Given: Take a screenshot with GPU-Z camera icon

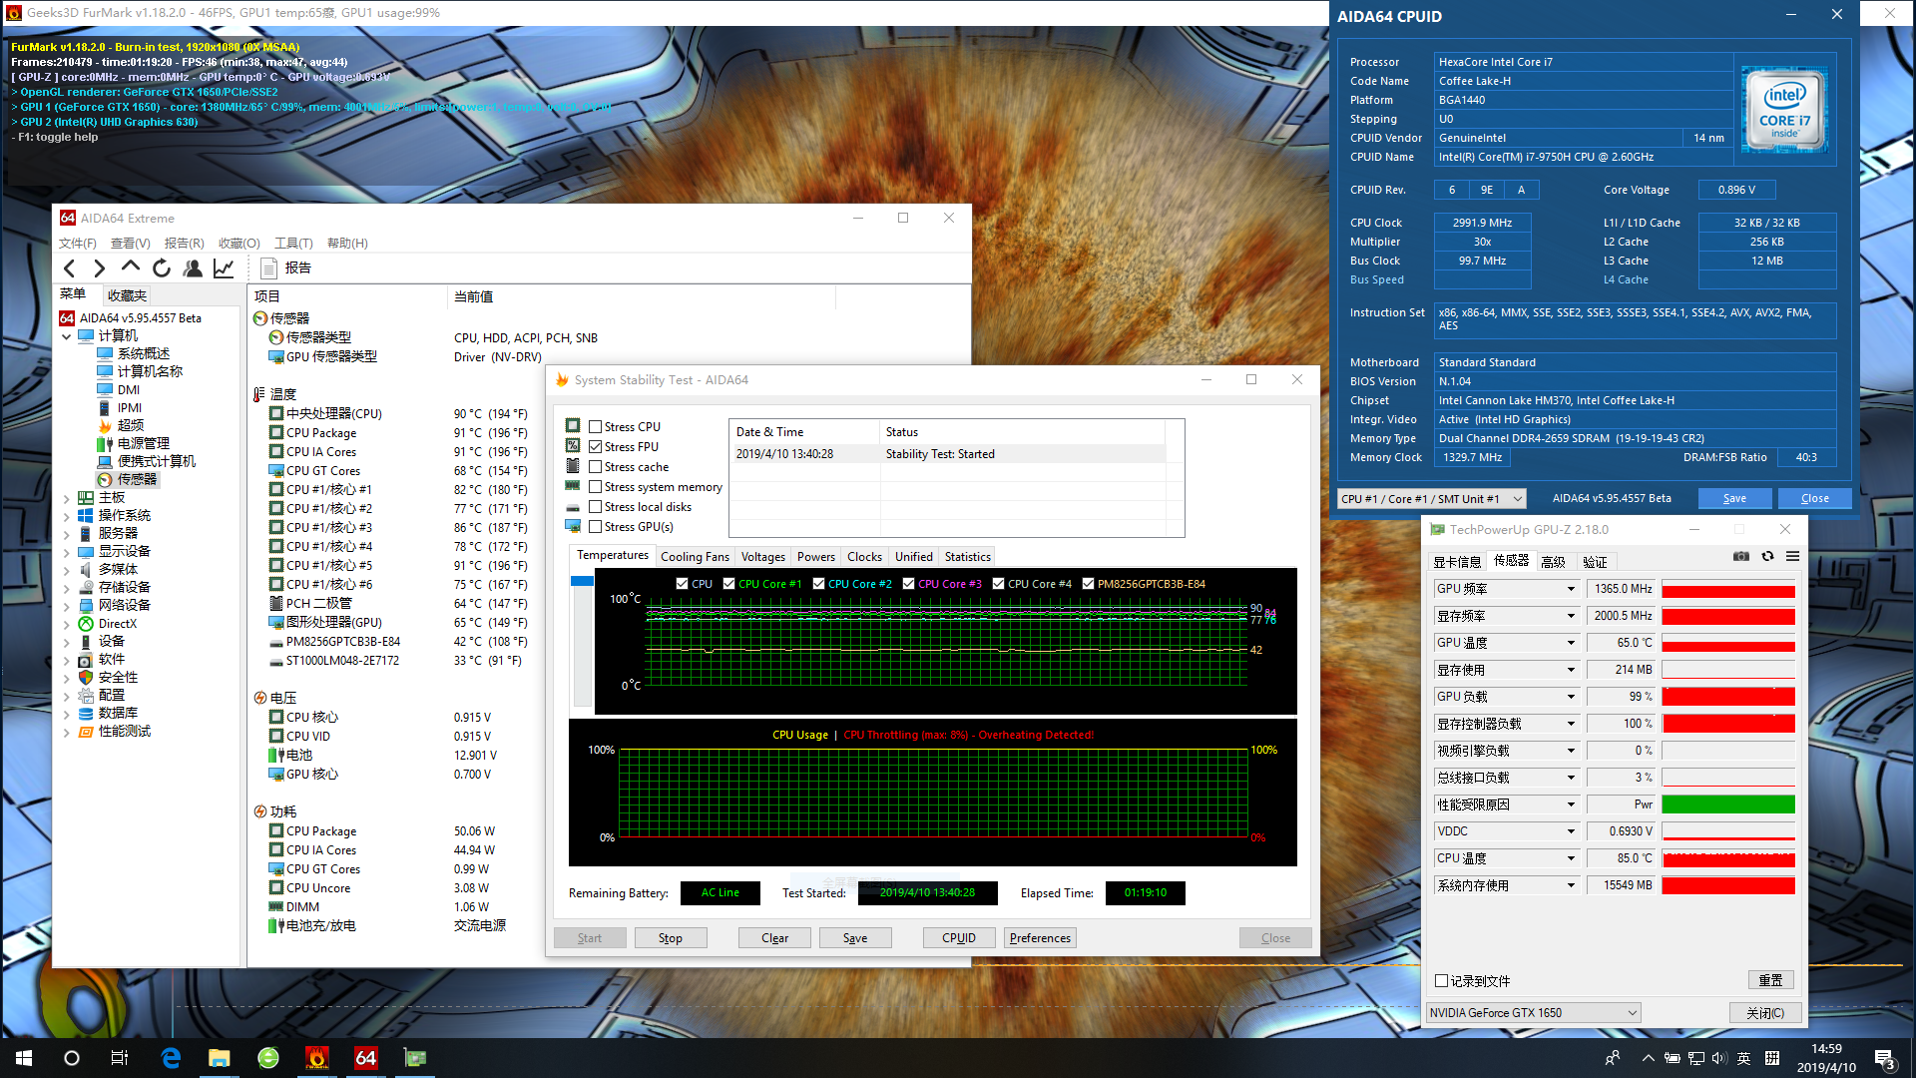Looking at the screenshot, I should coord(1740,556).
